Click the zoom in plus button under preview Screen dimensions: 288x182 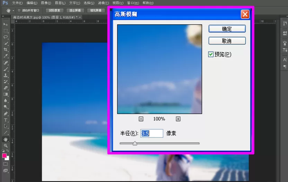178,119
